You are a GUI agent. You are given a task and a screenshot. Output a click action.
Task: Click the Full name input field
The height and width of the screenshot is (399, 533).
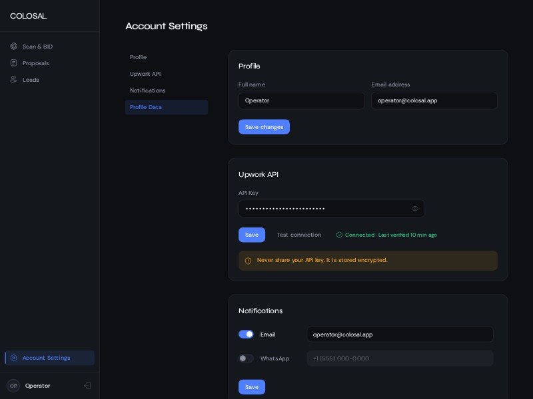(x=301, y=100)
